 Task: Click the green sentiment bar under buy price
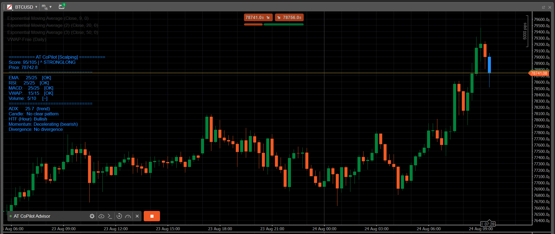284,24
